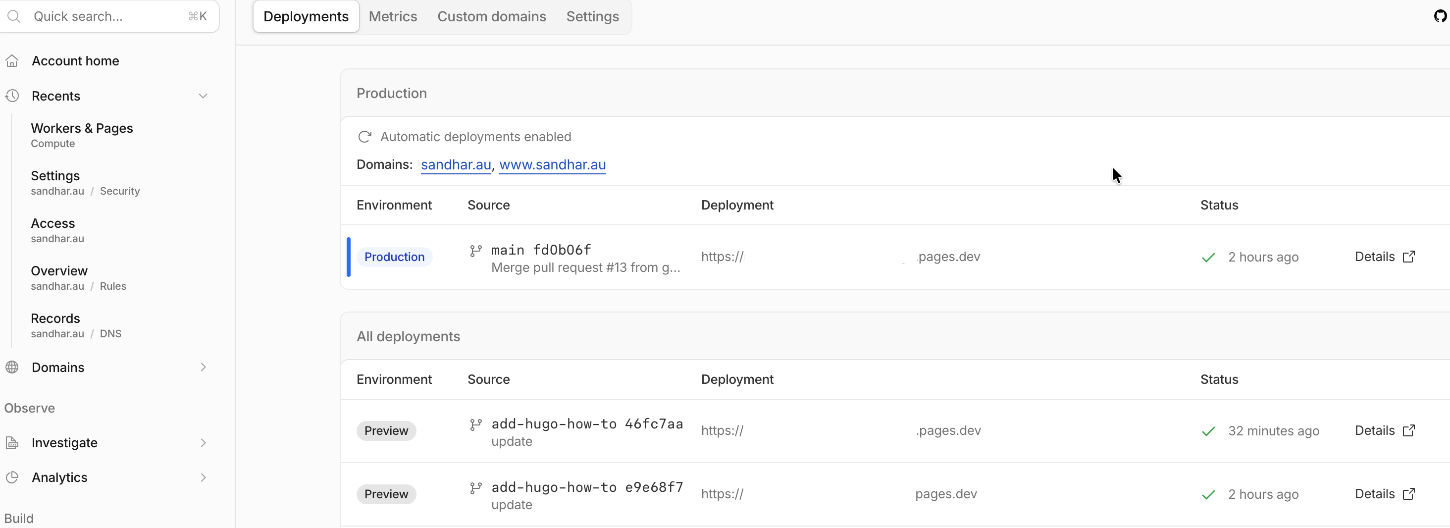The image size is (1450, 528).
Task: Go to Account home
Action: coord(75,61)
